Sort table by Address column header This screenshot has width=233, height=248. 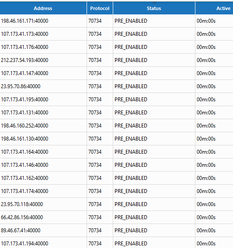(x=43, y=8)
